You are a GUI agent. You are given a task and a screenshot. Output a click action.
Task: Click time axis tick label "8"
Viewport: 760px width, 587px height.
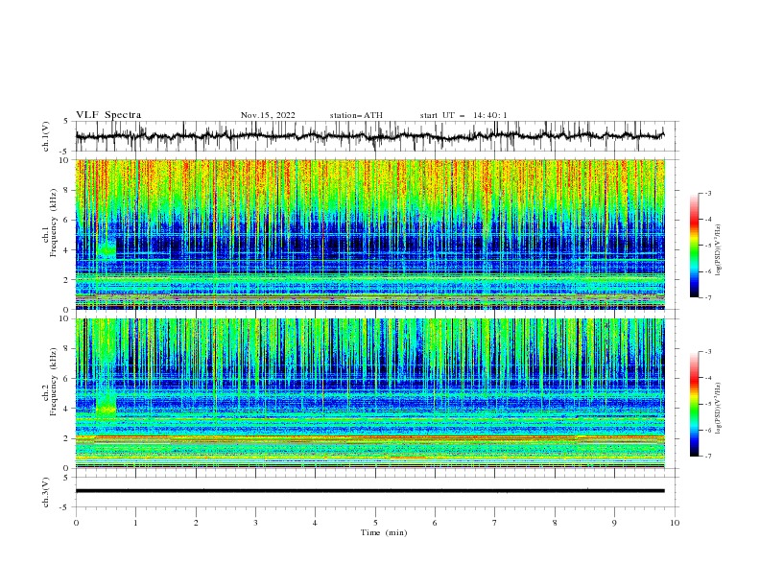click(555, 523)
